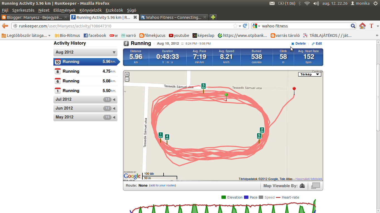
Task: Select the Aug 8 Running 4.75 km activity
Action: pyautogui.click(x=85, y=71)
